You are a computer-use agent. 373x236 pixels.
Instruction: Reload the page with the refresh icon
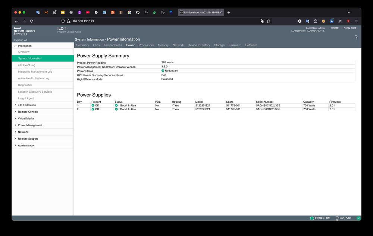pos(32,21)
